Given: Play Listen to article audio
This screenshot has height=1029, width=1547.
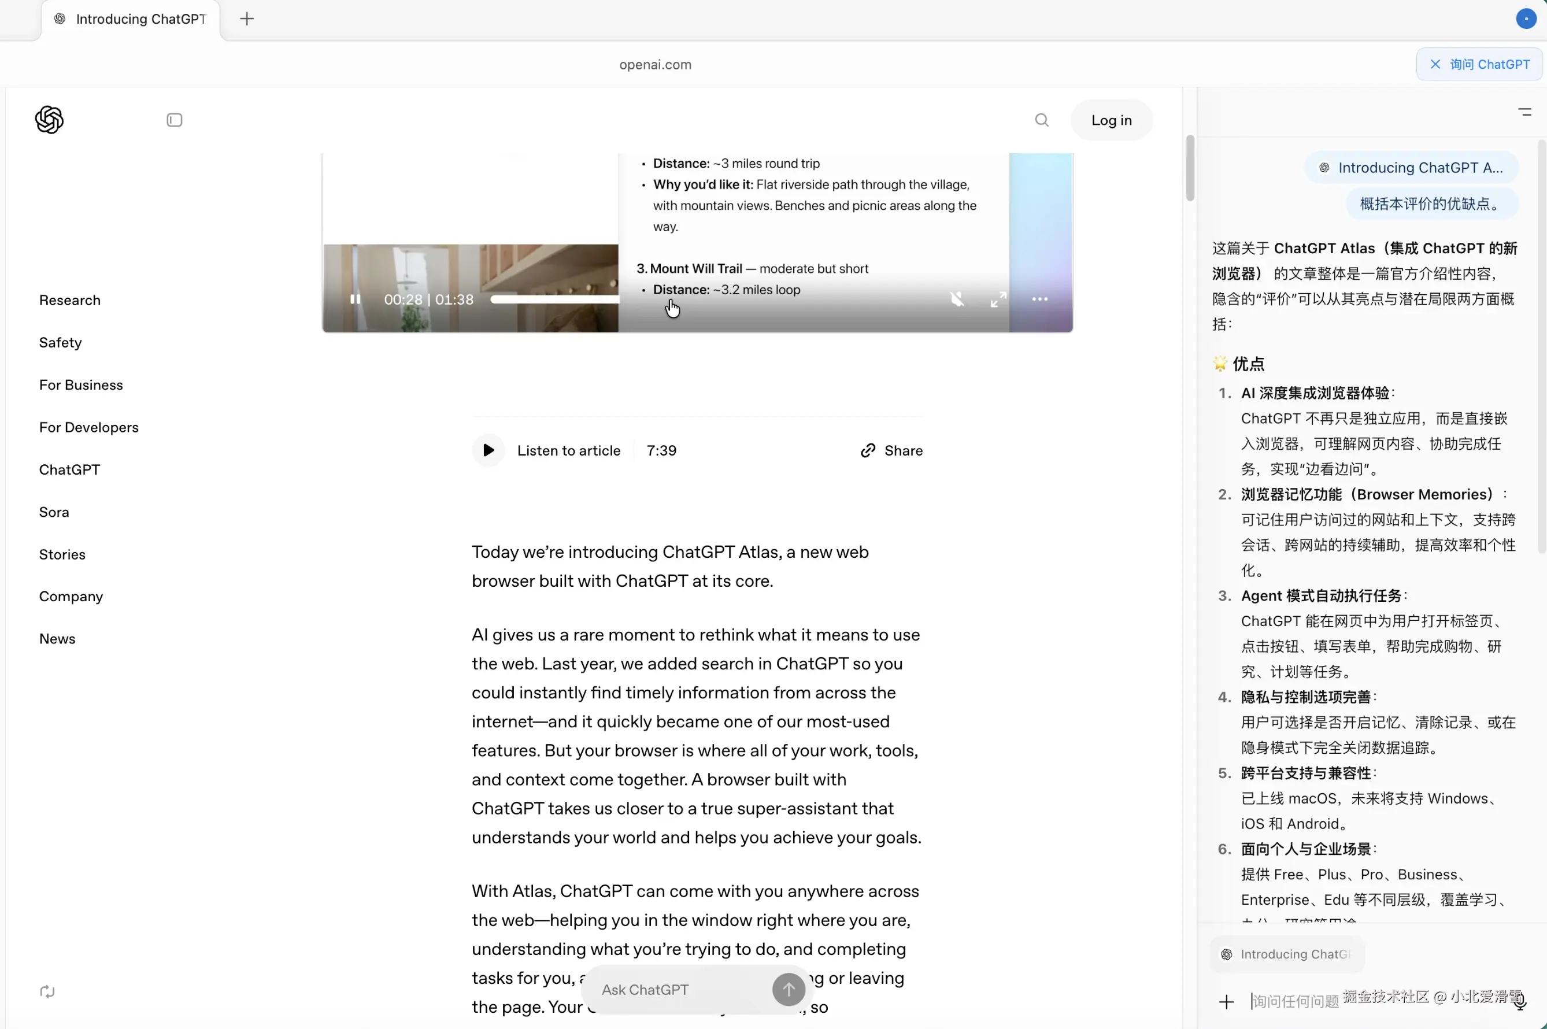Looking at the screenshot, I should coord(488,450).
